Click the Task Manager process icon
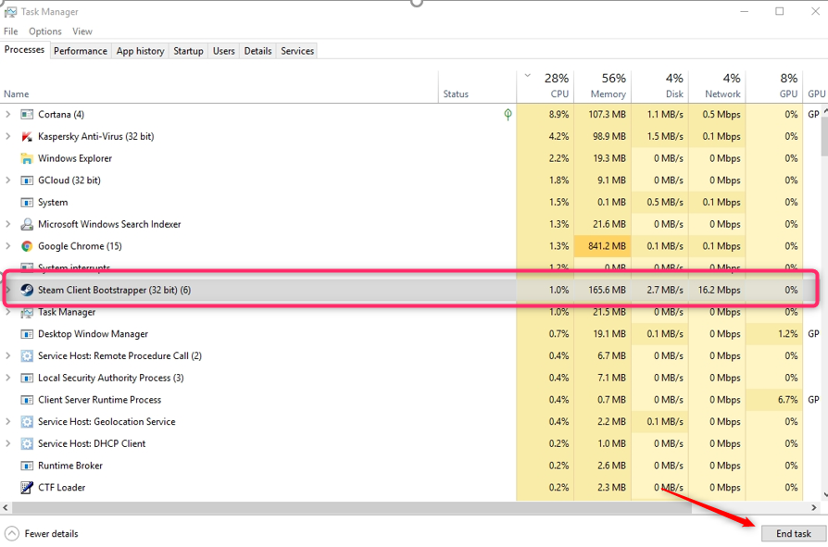The height and width of the screenshot is (547, 828). 27,312
